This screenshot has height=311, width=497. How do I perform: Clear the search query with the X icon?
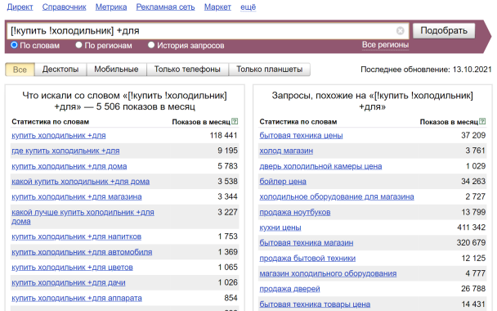[401, 31]
